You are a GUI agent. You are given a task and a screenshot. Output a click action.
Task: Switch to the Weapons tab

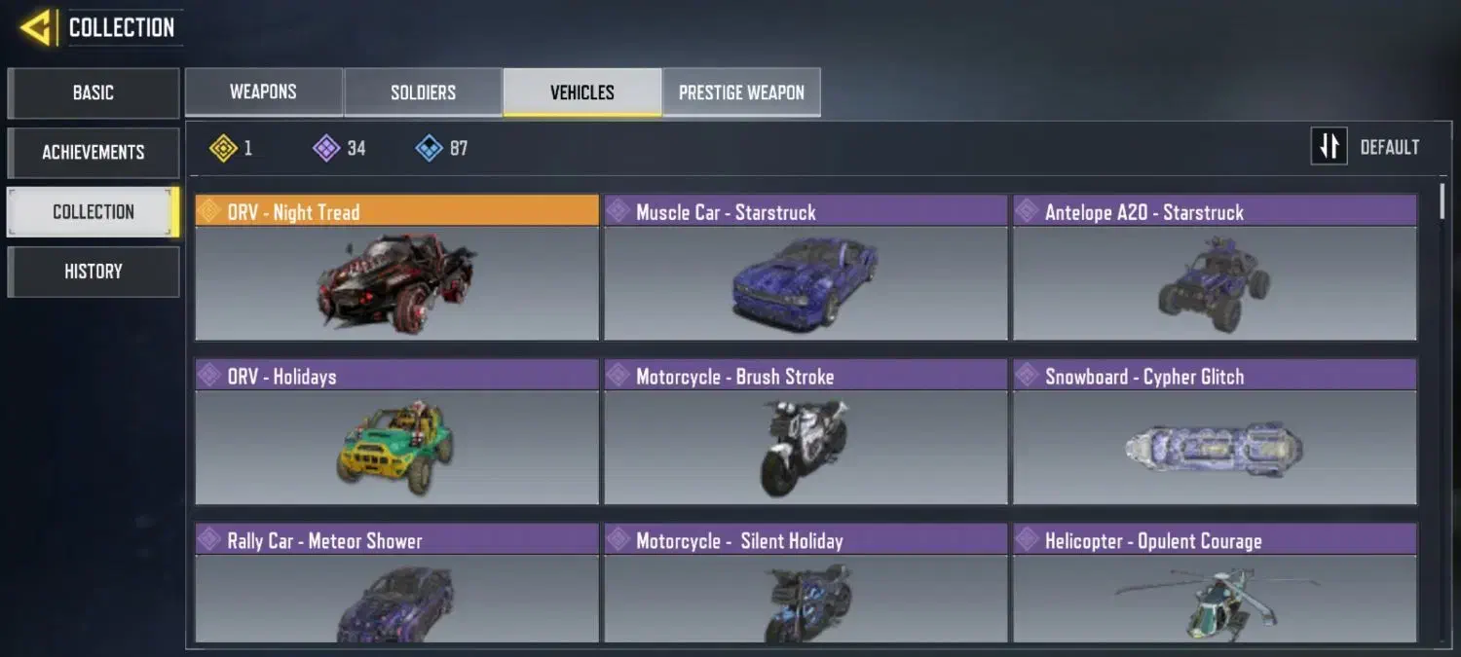point(263,92)
